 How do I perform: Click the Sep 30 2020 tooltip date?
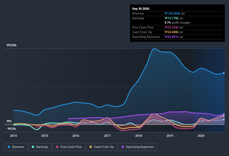141,9
